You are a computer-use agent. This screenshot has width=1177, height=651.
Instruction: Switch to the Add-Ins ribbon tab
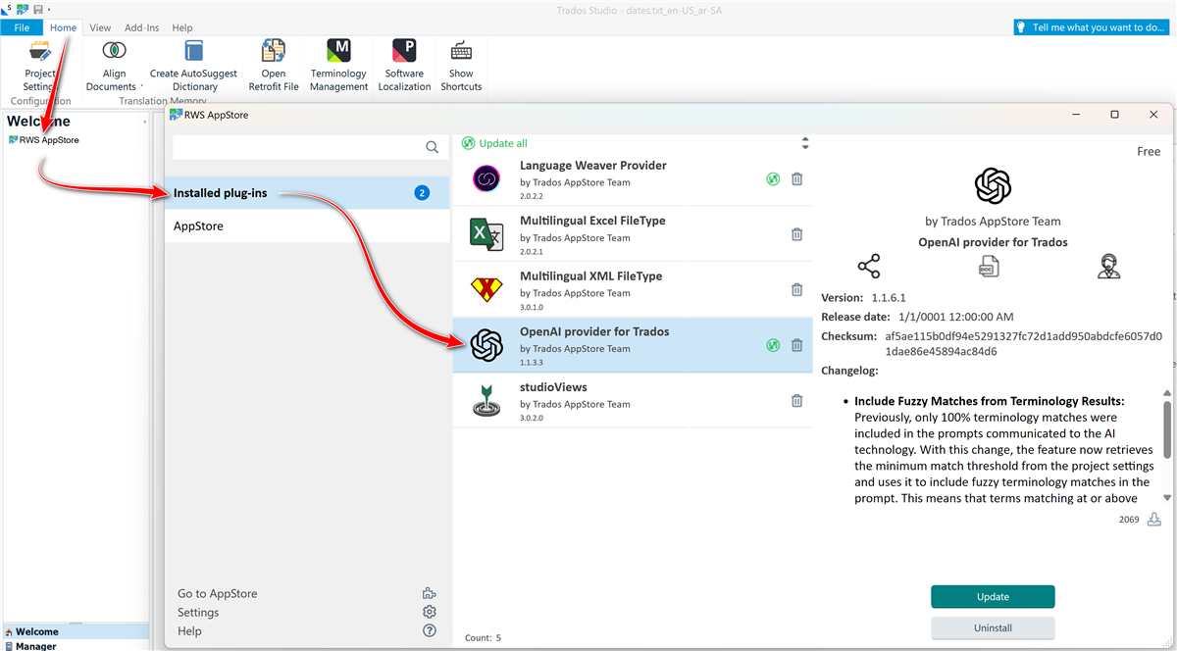pyautogui.click(x=141, y=27)
